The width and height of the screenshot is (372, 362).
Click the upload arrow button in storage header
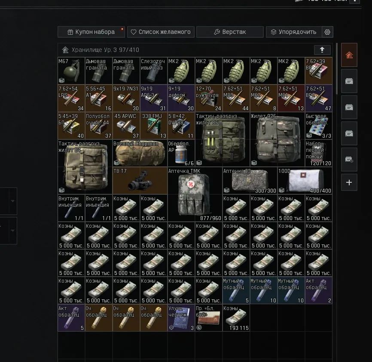(322, 50)
